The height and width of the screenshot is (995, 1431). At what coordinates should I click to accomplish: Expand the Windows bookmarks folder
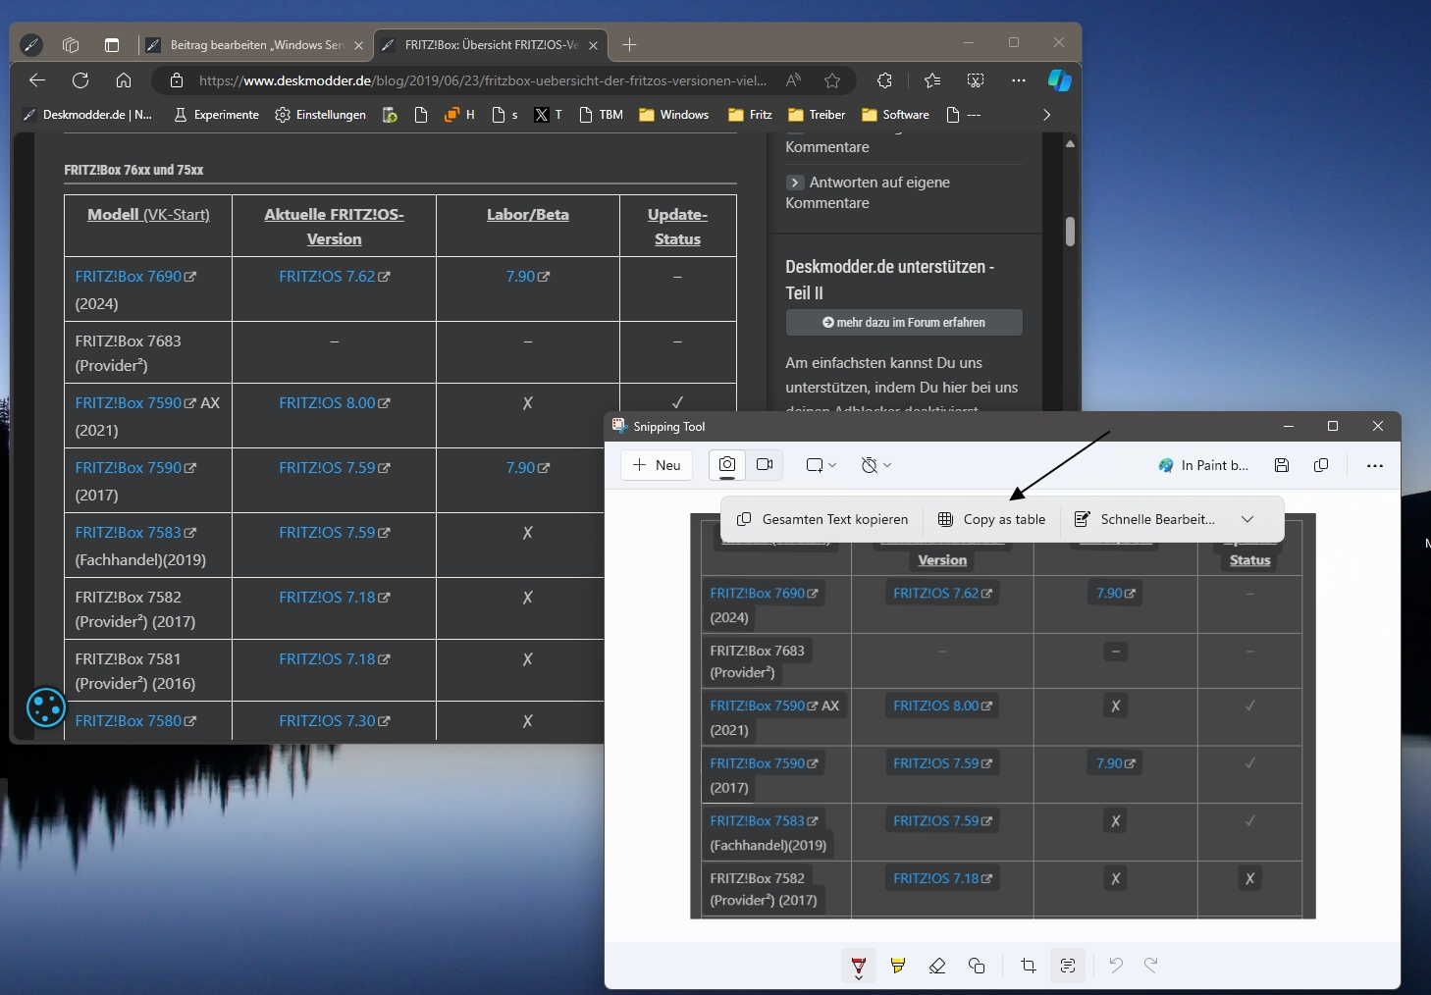pos(673,115)
